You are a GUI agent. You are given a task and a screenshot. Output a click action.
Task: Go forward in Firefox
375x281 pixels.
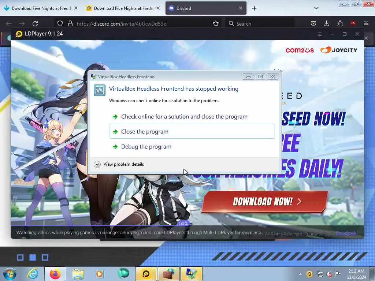click(x=22, y=24)
